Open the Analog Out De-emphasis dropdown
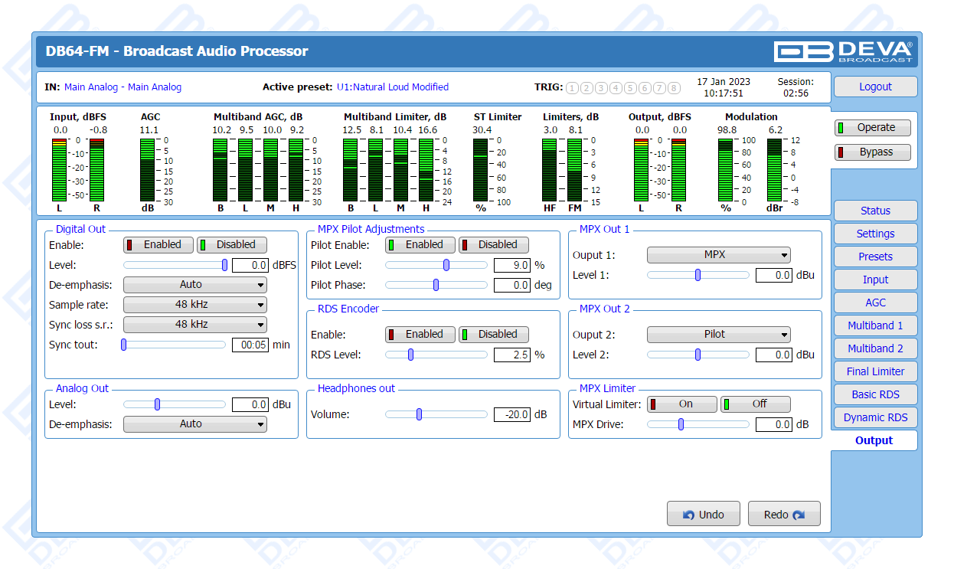954x569 pixels. tap(195, 424)
